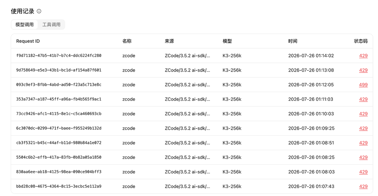Click ZCode/3.5.2 source in the 01:08:25 row
The width and height of the screenshot is (378, 196).
(187, 157)
